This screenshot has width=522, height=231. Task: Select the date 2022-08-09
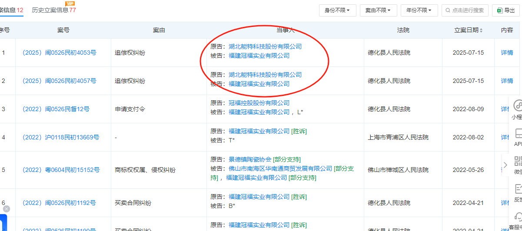tap(468, 109)
